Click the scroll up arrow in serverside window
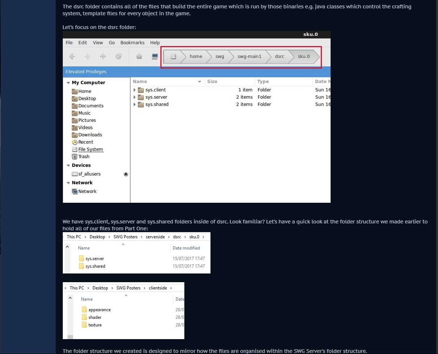 (x=67, y=247)
